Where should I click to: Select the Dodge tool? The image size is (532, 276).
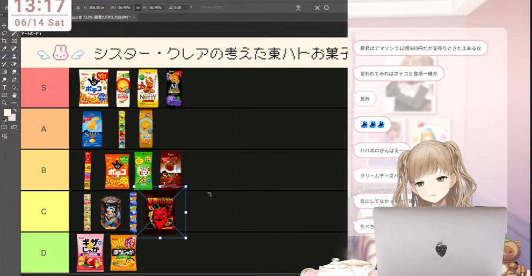click(4, 80)
